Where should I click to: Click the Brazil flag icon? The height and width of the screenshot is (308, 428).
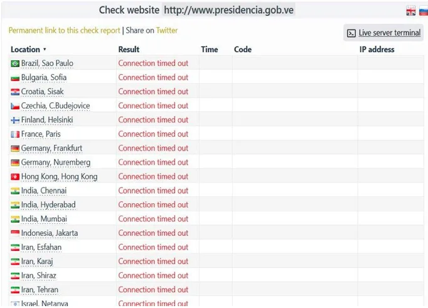(x=15, y=63)
